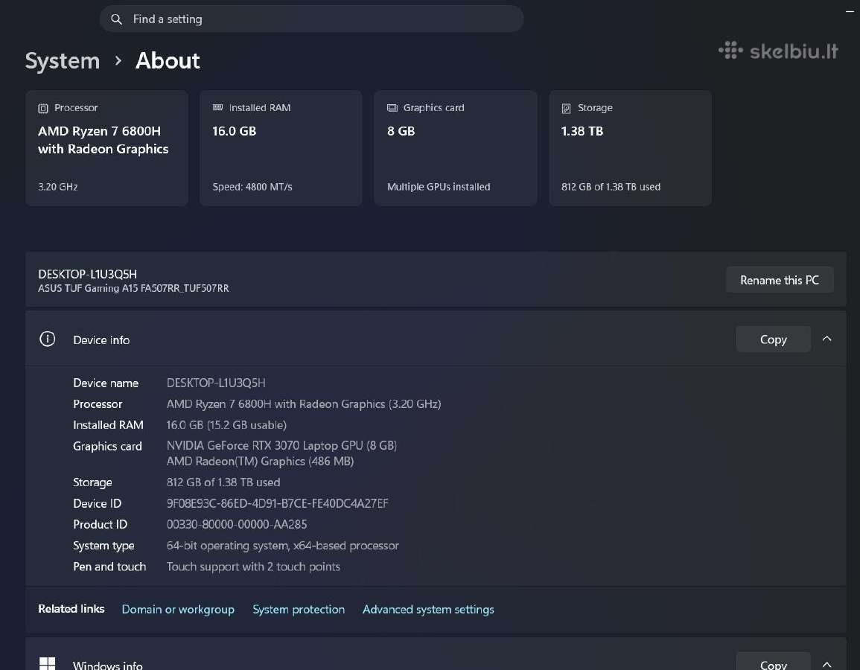Click the Speed: 4800 MT/s text
The width and height of the screenshot is (860, 670).
252,187
